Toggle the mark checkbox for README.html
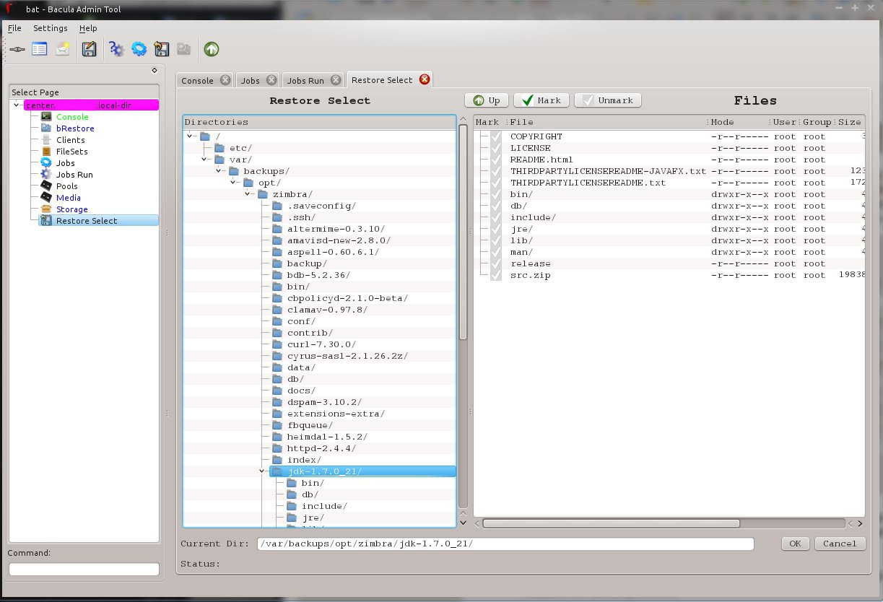Viewport: 883px width, 602px height. (x=495, y=160)
